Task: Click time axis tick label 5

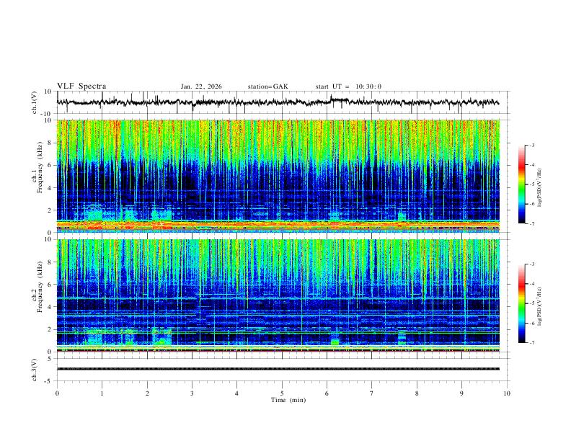Action: click(282, 393)
